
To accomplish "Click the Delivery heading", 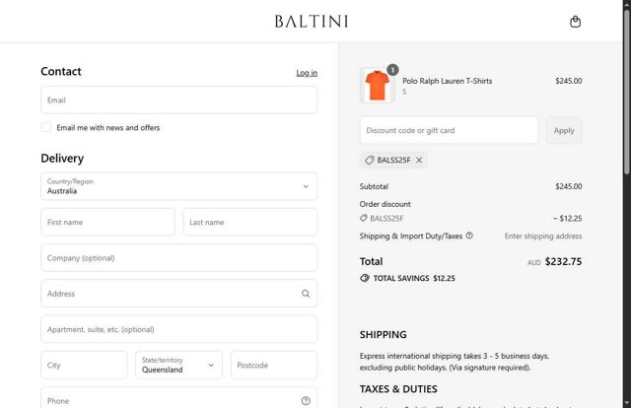I will pos(62,158).
